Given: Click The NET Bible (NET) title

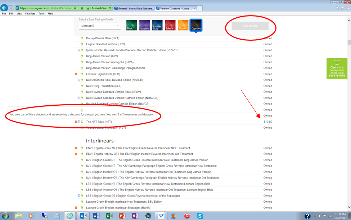Looking at the screenshot, I should pos(99,122).
